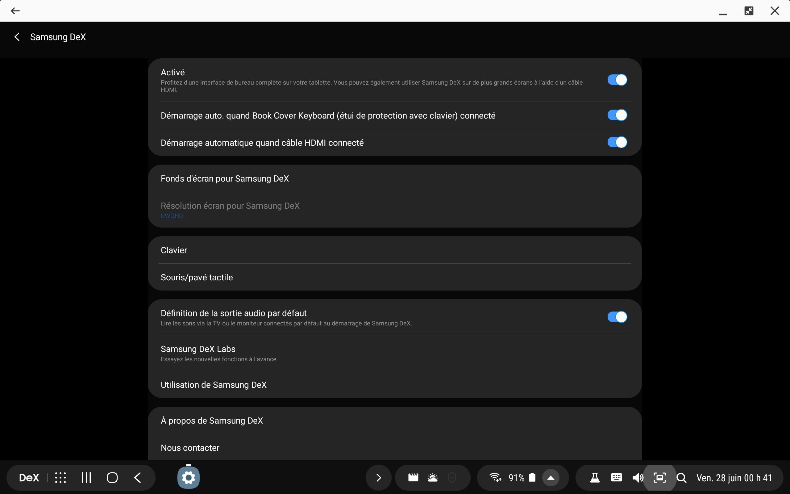Open the search magnifier in the taskbar

tap(682, 478)
